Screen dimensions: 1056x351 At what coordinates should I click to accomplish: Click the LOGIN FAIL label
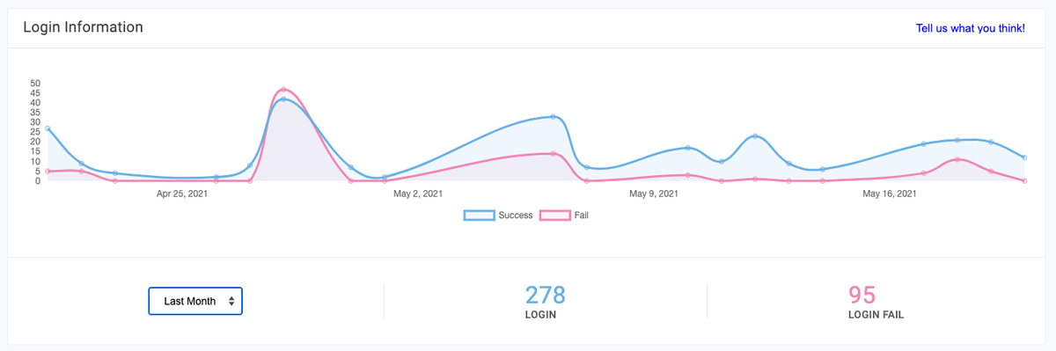coord(876,314)
